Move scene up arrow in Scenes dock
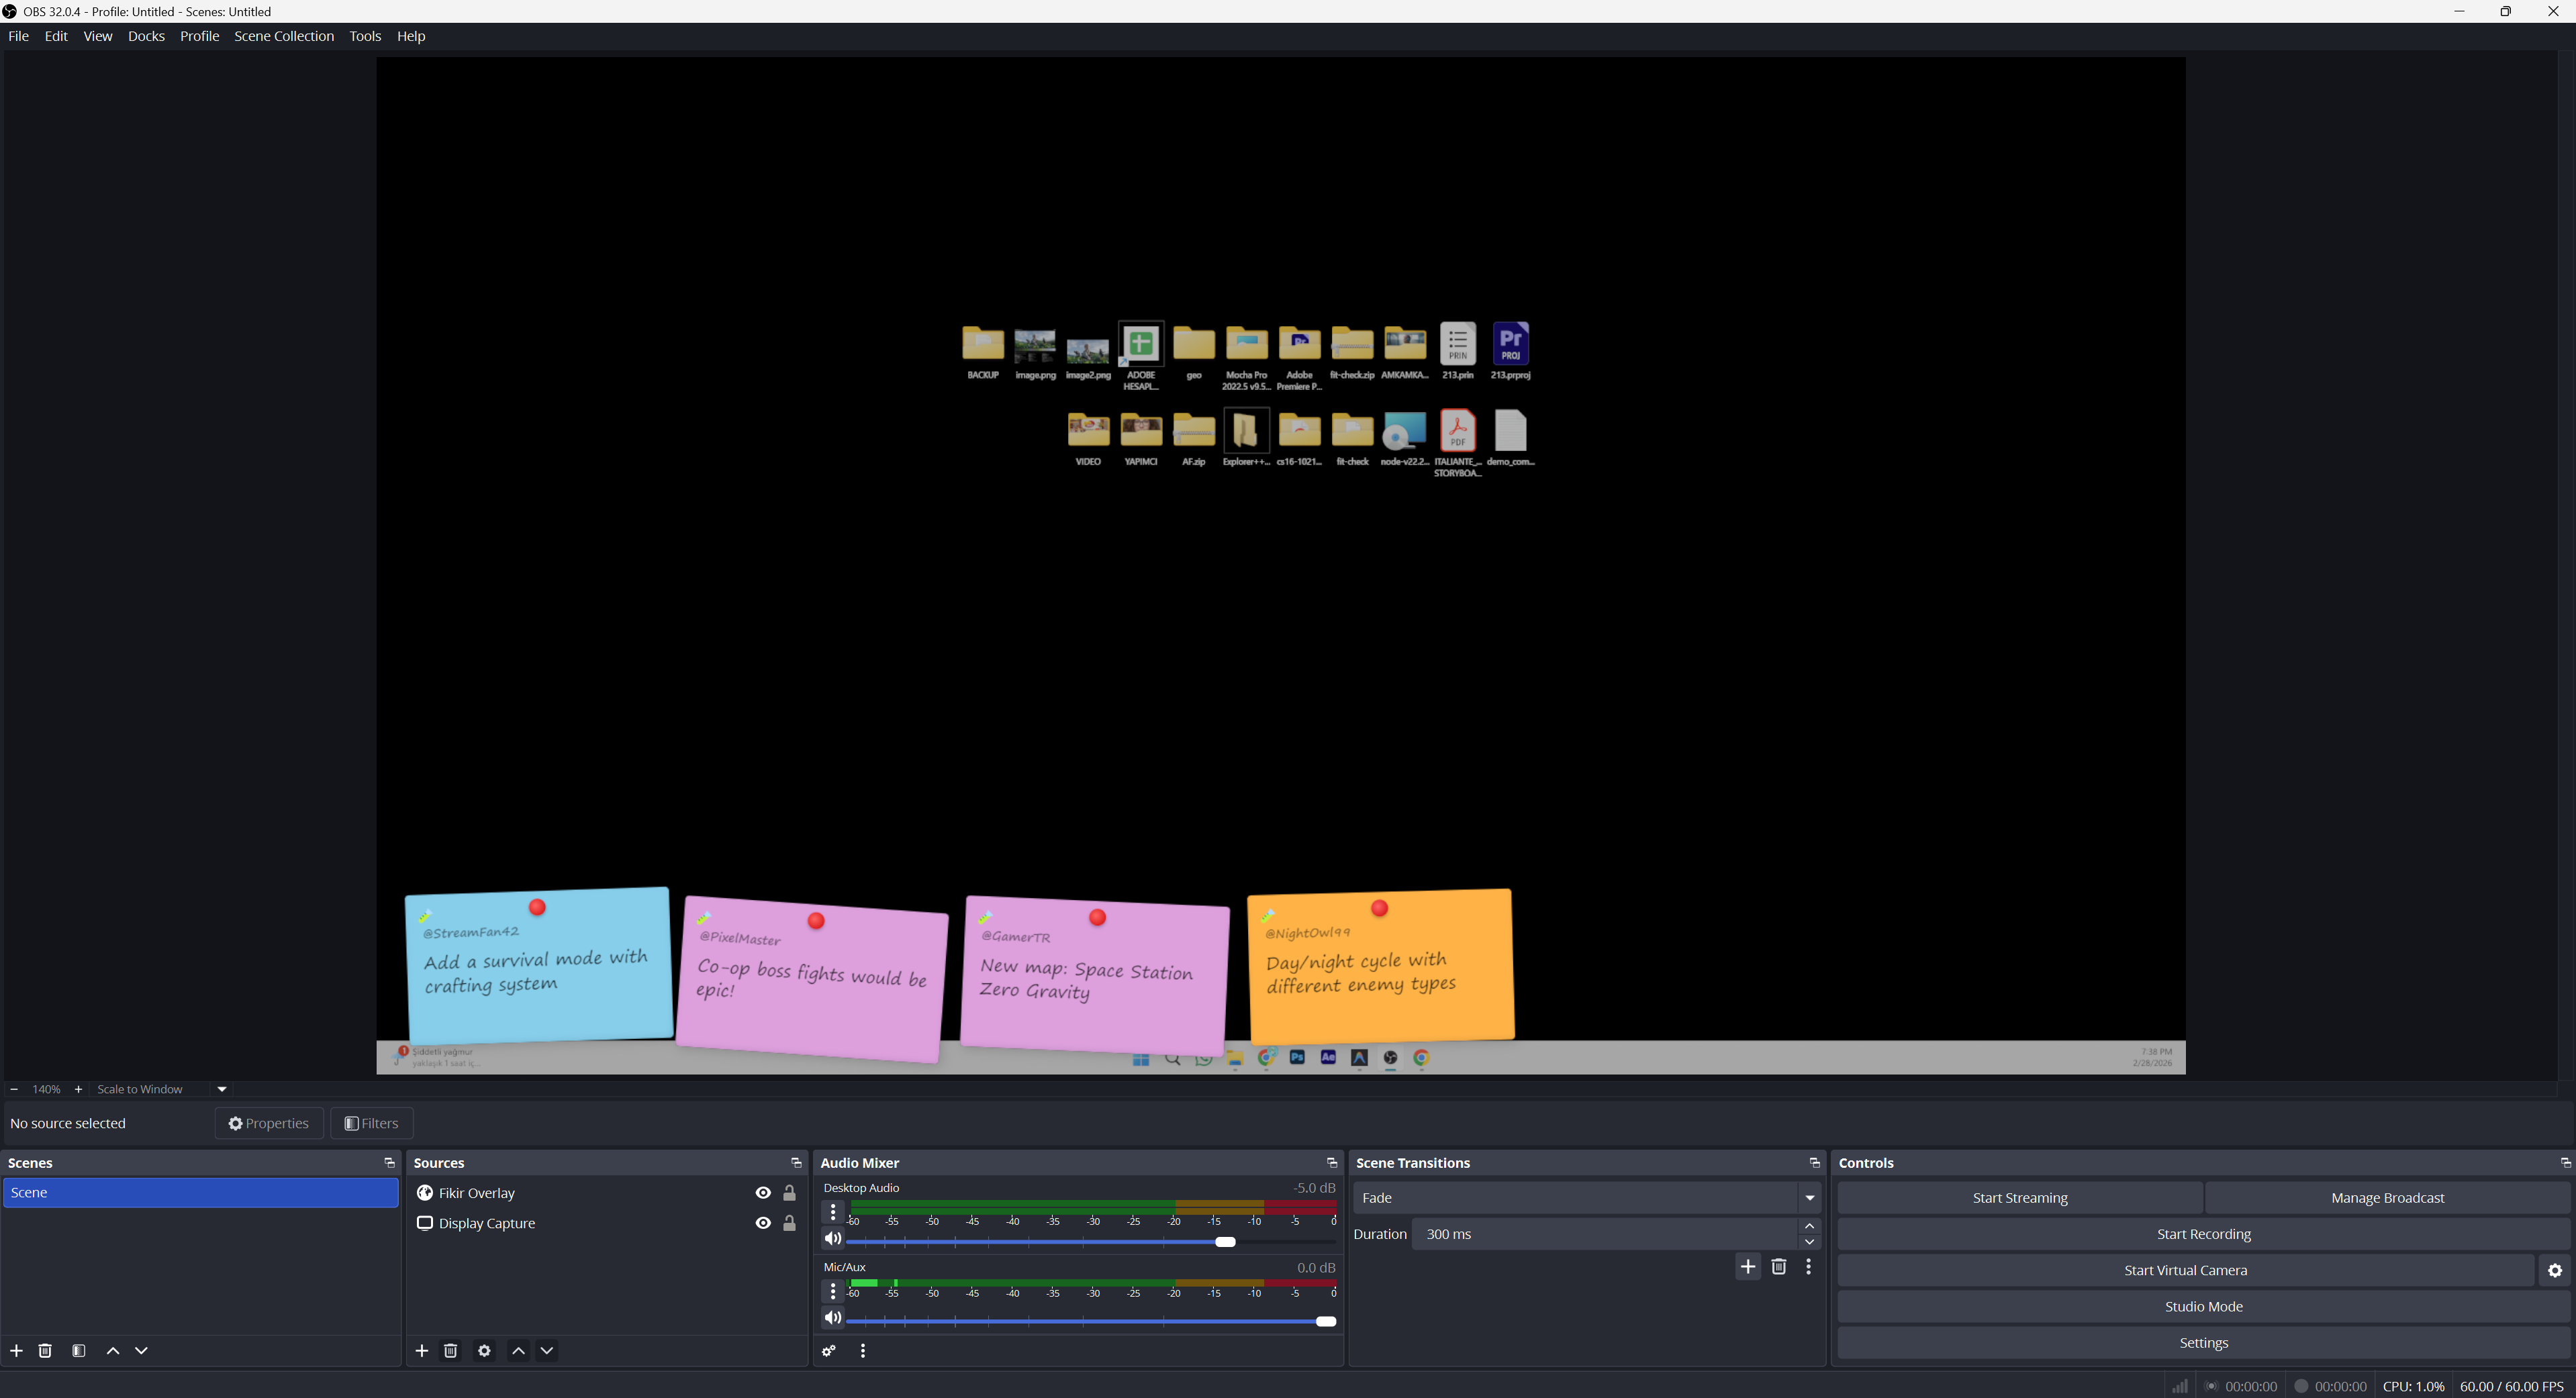 pyautogui.click(x=113, y=1351)
